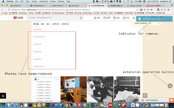Open the File menu
Screen dimensions: 174x108
point(17,1)
